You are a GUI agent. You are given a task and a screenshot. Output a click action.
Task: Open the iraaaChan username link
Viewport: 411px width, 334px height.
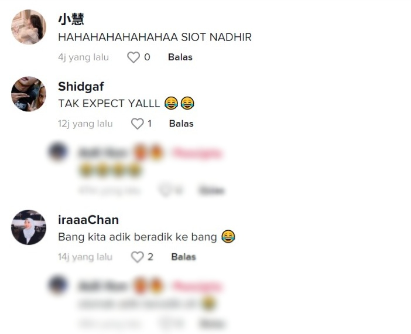click(x=88, y=220)
